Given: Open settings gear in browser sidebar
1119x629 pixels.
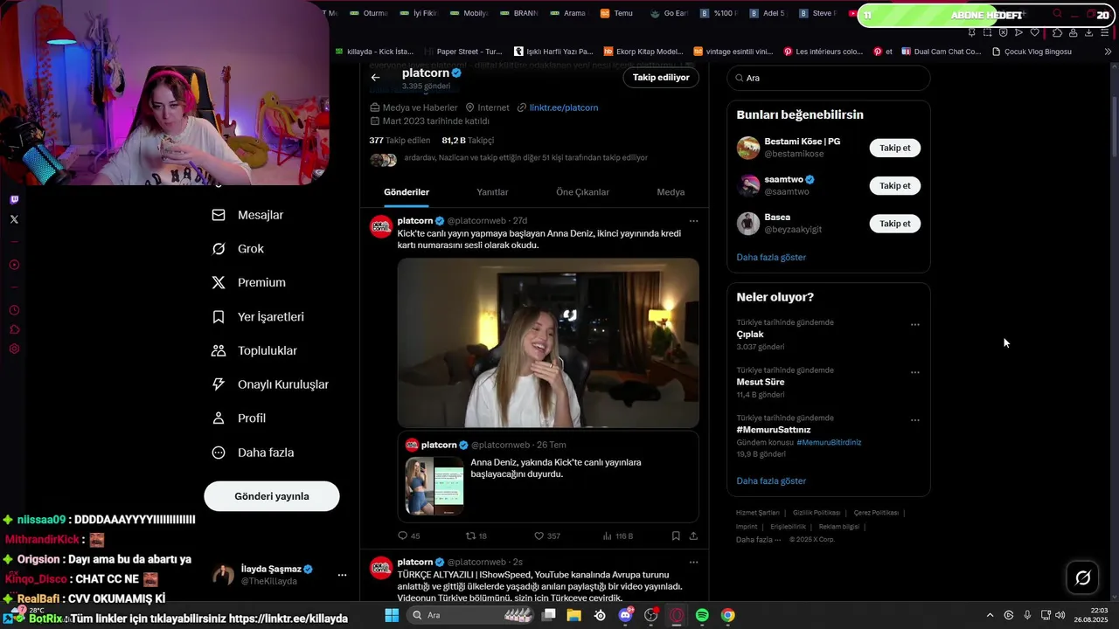Looking at the screenshot, I should (x=14, y=349).
